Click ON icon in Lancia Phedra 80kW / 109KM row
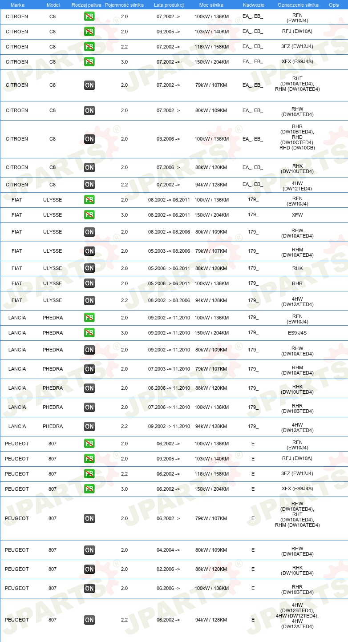The width and height of the screenshot is (348, 642). tap(89, 350)
